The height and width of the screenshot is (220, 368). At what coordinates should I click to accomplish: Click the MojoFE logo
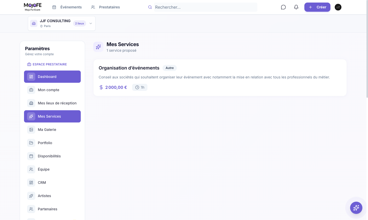click(33, 7)
